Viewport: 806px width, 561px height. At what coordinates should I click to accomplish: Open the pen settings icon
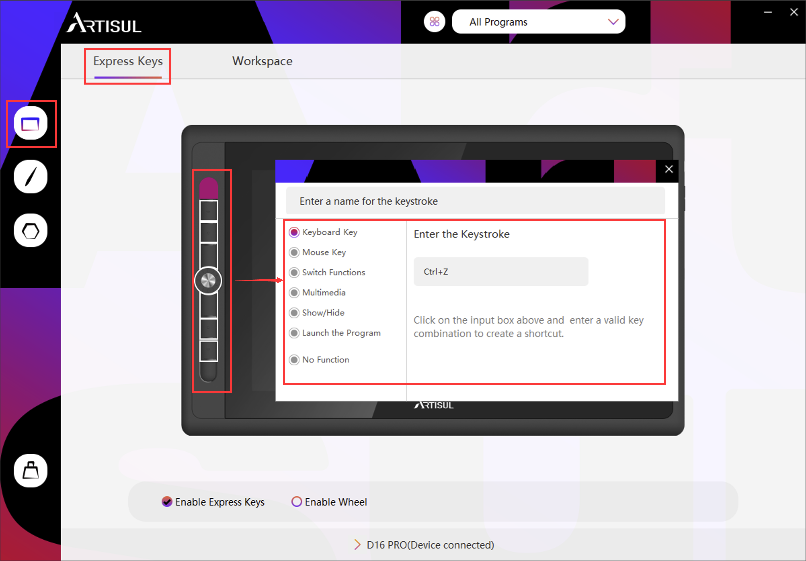[x=30, y=177]
